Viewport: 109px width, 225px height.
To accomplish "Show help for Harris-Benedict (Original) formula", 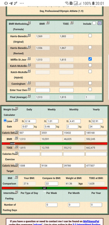I will click(29, 35).
